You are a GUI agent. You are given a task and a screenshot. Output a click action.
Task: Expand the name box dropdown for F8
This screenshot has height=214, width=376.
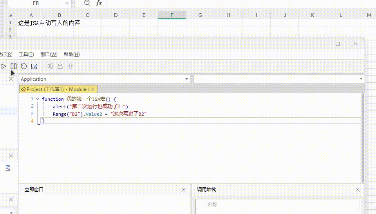click(67, 3)
